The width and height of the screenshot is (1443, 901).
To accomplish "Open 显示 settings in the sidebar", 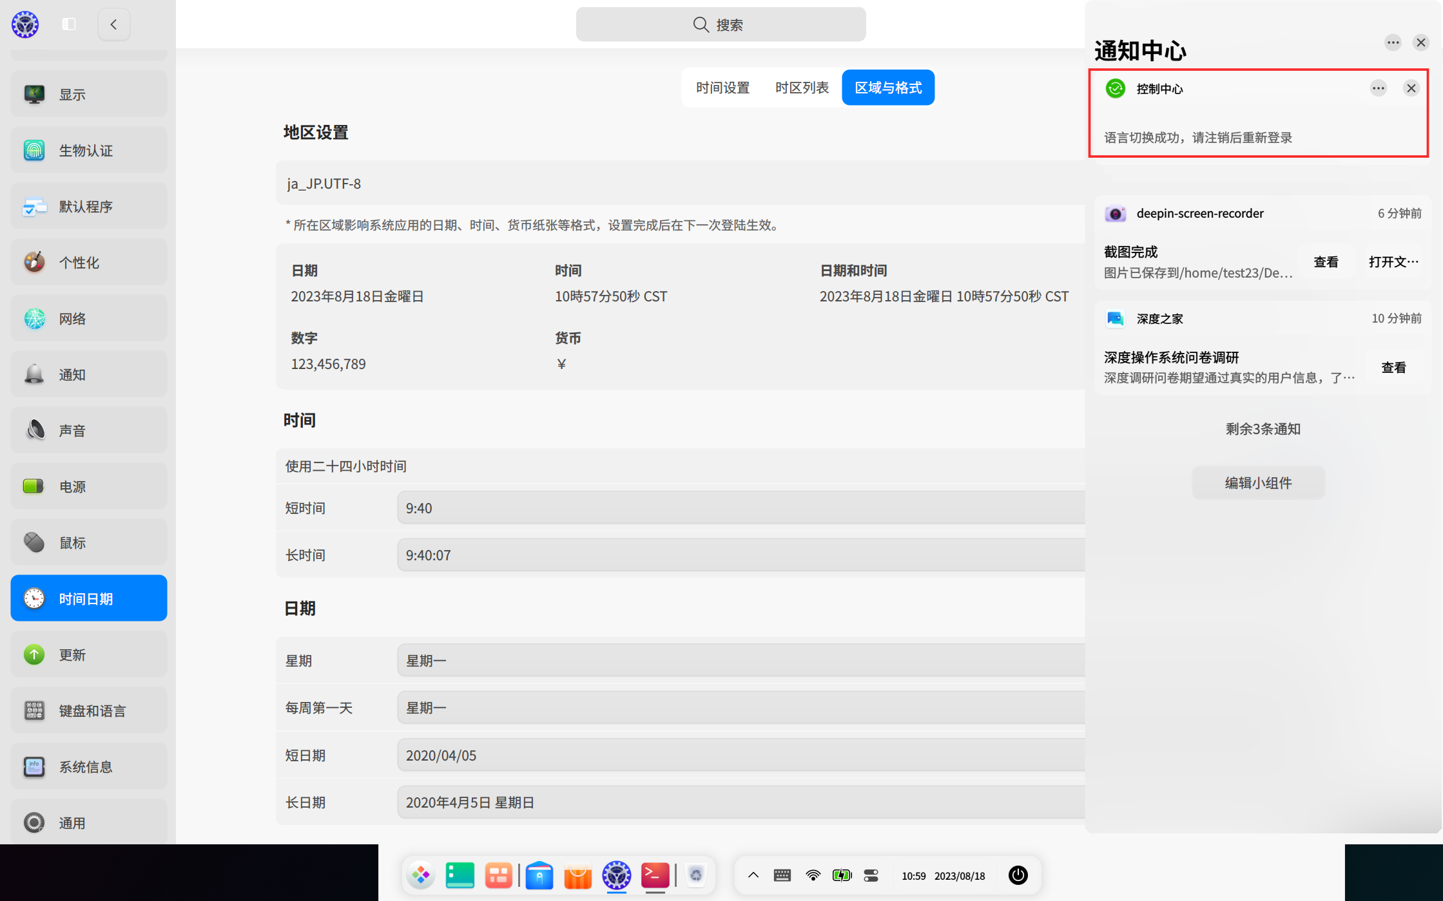I will pyautogui.click(x=88, y=93).
